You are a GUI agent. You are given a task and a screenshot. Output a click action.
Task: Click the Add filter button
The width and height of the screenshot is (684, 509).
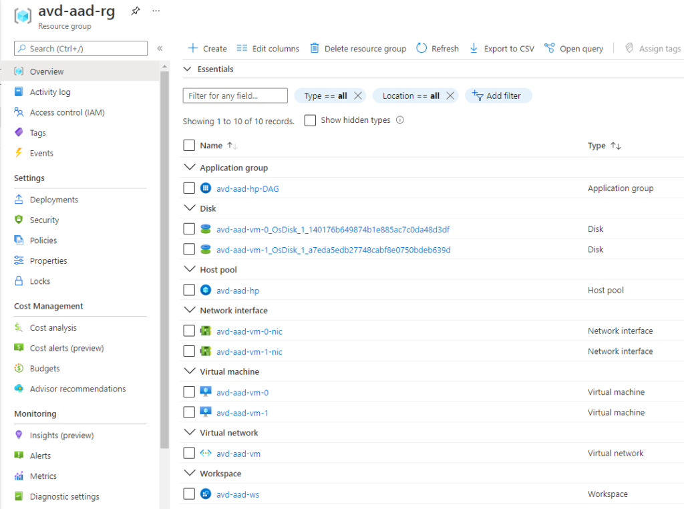click(498, 96)
